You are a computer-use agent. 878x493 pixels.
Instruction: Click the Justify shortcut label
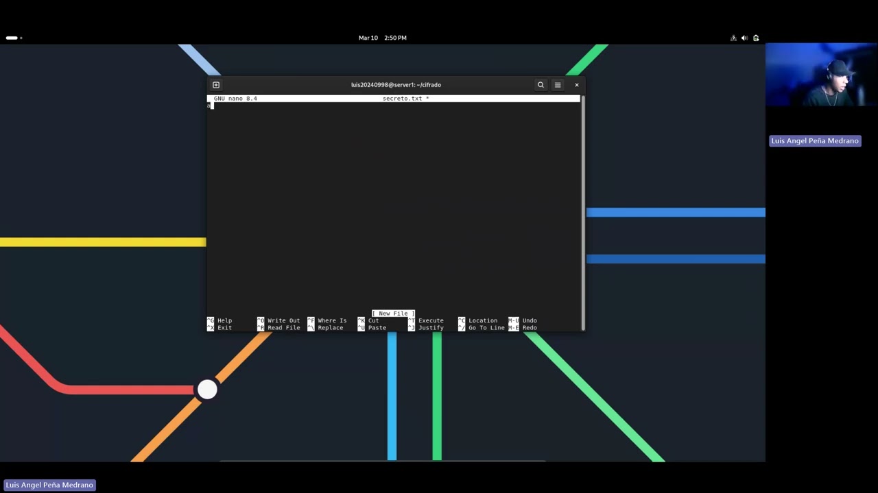(431, 328)
